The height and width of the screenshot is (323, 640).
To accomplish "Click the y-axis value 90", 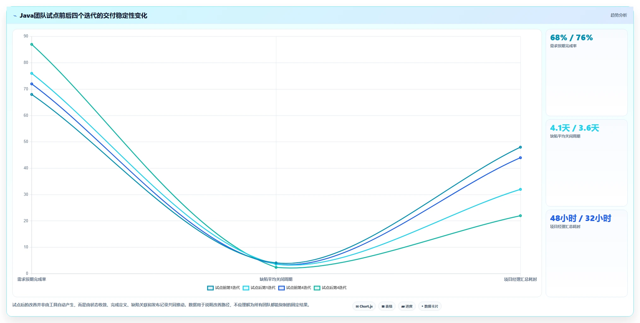I will pyautogui.click(x=26, y=36).
